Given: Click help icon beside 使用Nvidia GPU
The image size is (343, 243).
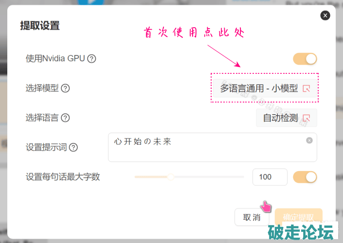Looking at the screenshot, I should coord(91,59).
